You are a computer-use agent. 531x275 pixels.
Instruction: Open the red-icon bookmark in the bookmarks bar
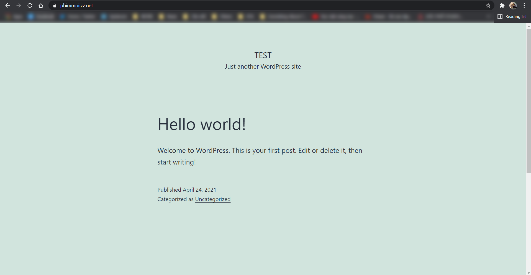tap(334, 17)
